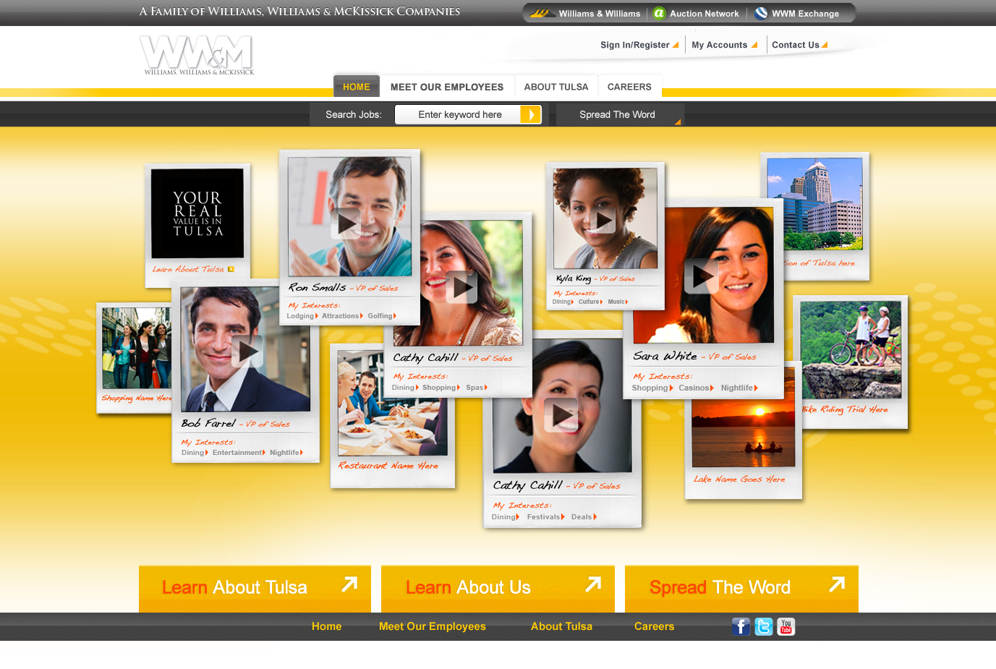Viewport: 996px width, 669px height.
Task: Click the Kyla King name caption
Action: 573,278
